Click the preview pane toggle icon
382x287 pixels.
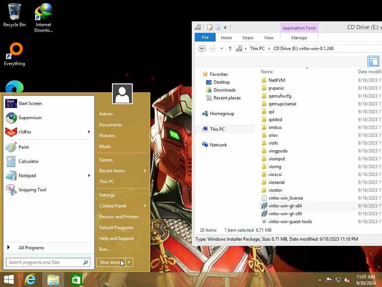click(x=373, y=61)
